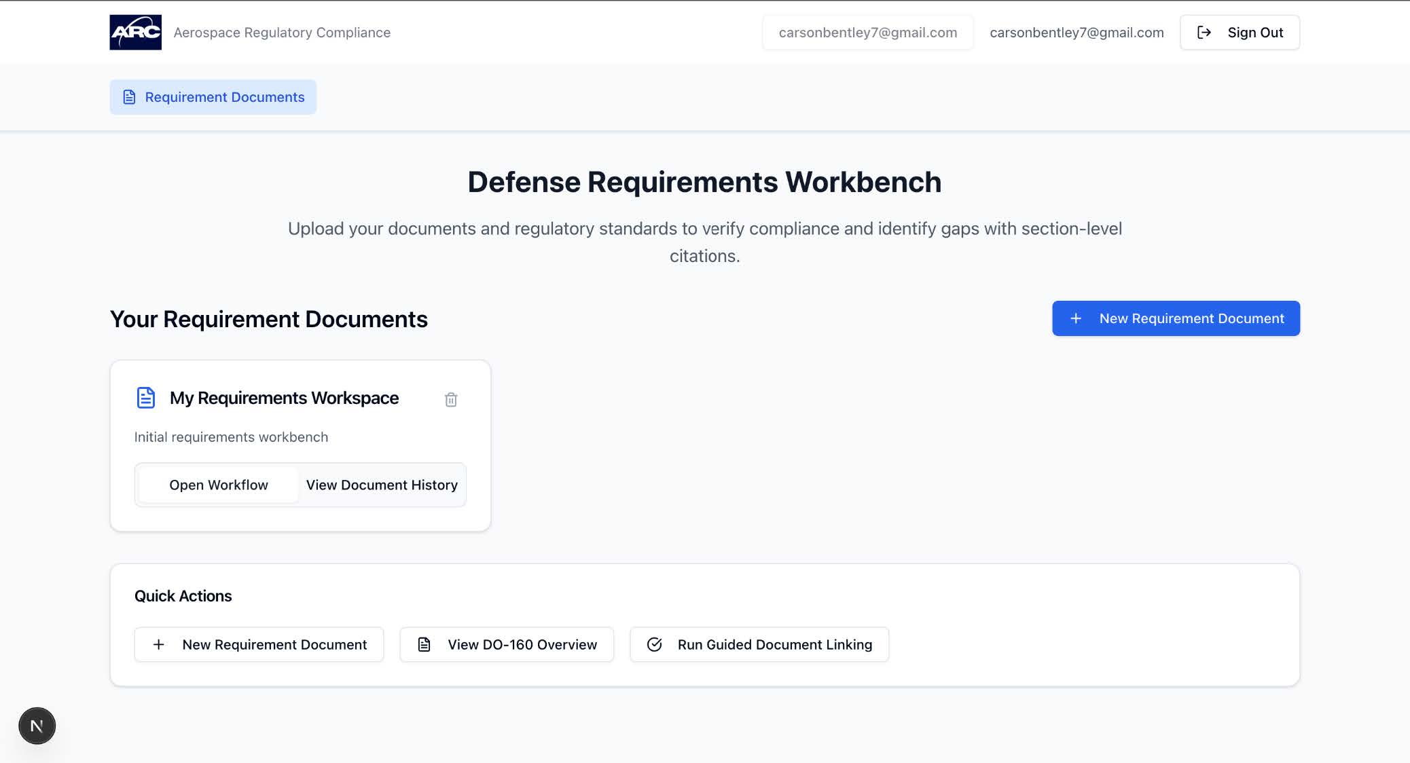Click the Aerospace Regulatory Compliance title text

pyautogui.click(x=282, y=32)
